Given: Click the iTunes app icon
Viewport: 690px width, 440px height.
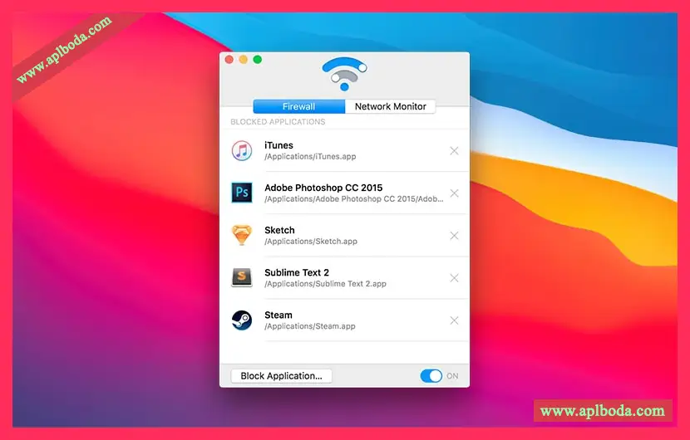Looking at the screenshot, I should click(241, 151).
